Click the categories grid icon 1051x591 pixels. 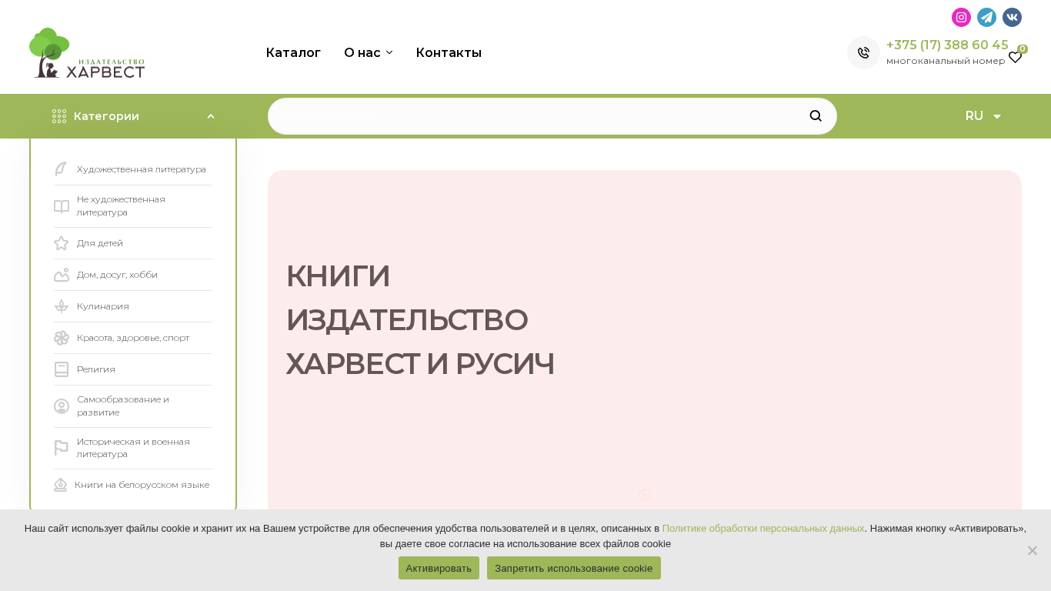(59, 116)
